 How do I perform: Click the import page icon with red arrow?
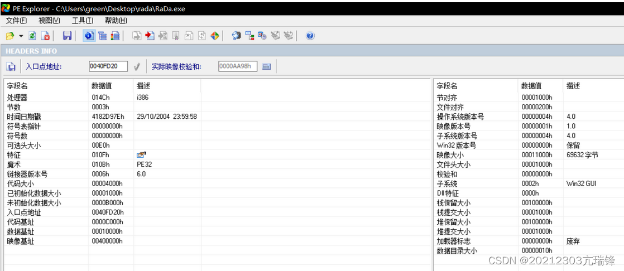(x=150, y=36)
